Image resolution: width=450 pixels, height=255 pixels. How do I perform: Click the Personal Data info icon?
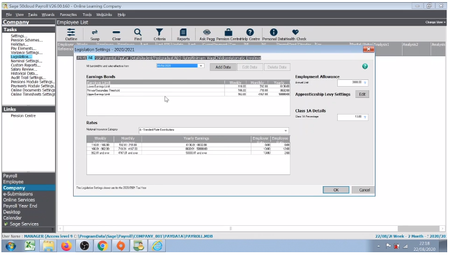(x=274, y=35)
